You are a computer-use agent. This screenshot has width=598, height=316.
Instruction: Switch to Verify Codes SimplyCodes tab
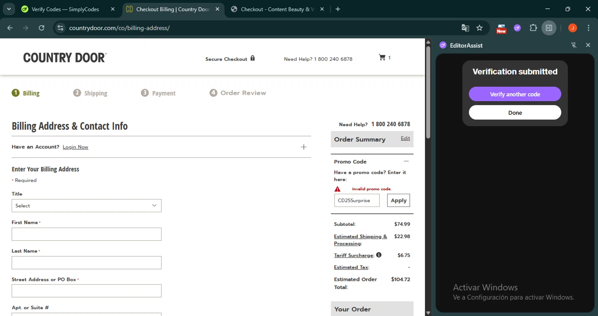click(65, 9)
